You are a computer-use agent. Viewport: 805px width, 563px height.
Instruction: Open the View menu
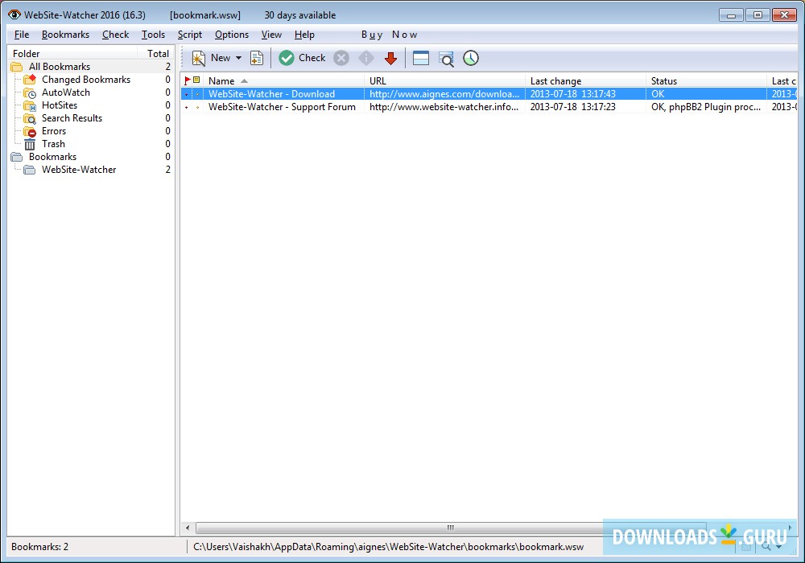[x=271, y=35]
